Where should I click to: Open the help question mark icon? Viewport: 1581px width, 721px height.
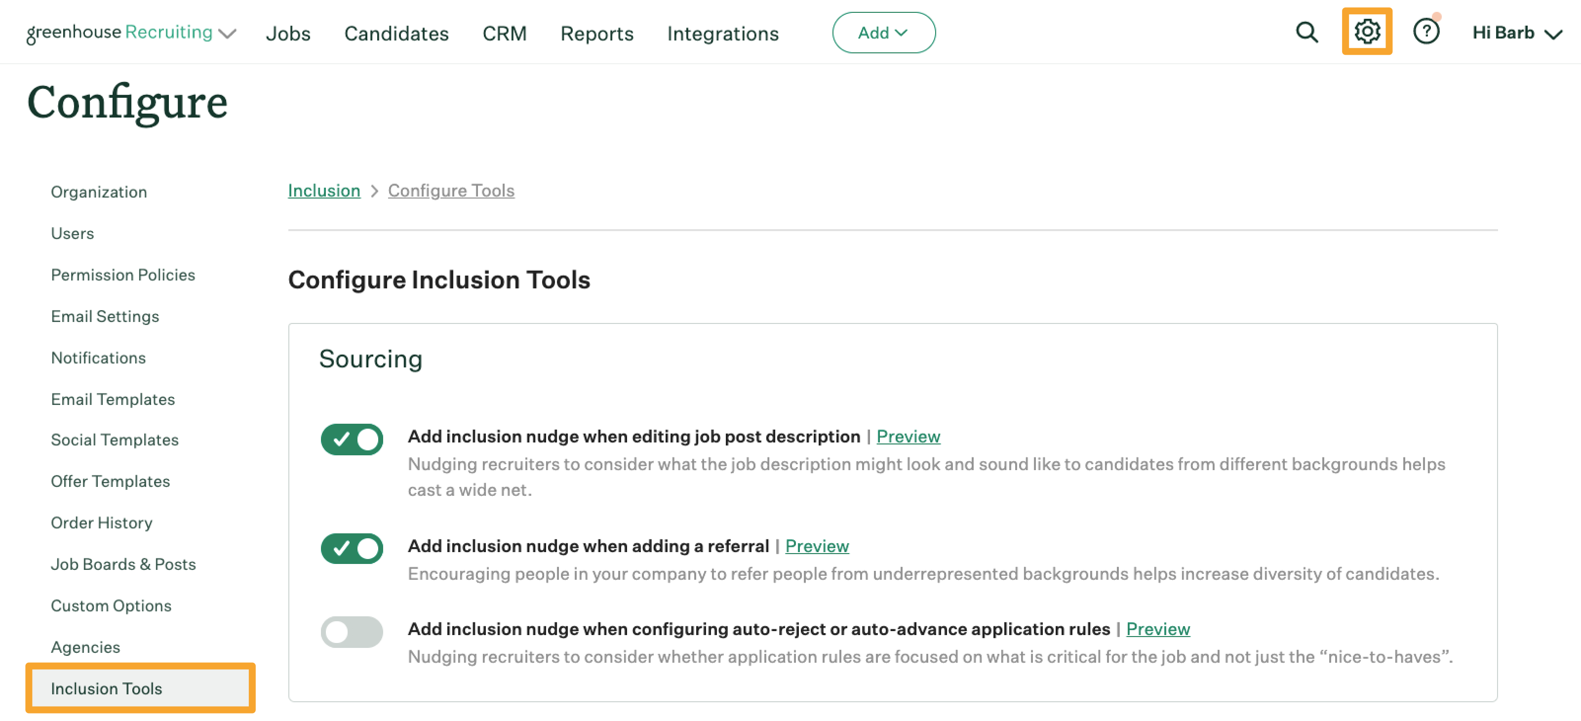1426,32
